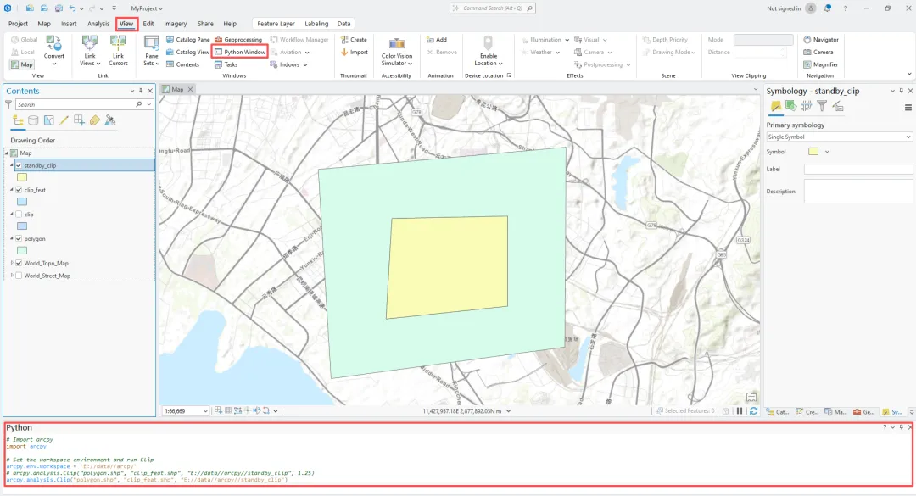Open the map scale dropdown
Image resolution: width=916 pixels, height=496 pixels.
click(205, 411)
